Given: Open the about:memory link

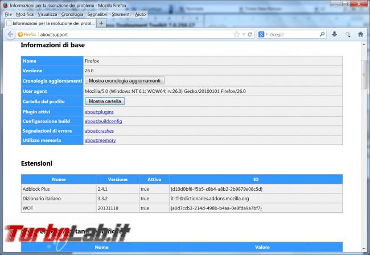Looking at the screenshot, I should pos(100,141).
